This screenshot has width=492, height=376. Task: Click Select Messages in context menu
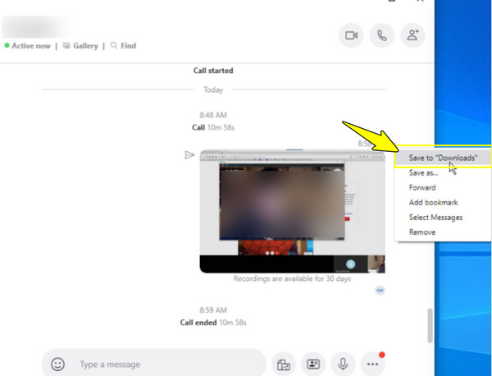coord(435,218)
